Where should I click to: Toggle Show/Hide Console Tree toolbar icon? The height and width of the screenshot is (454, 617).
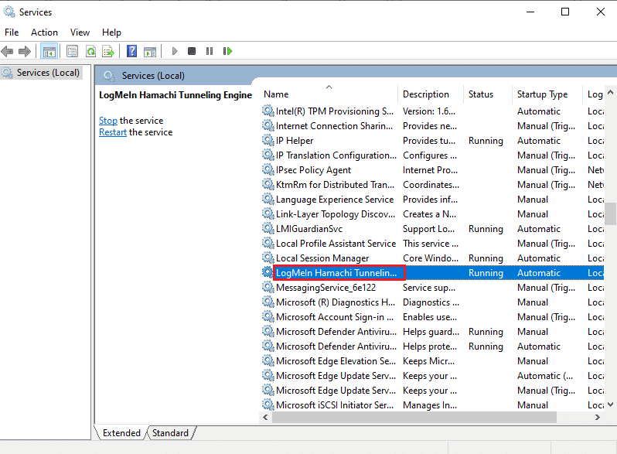tap(49, 51)
